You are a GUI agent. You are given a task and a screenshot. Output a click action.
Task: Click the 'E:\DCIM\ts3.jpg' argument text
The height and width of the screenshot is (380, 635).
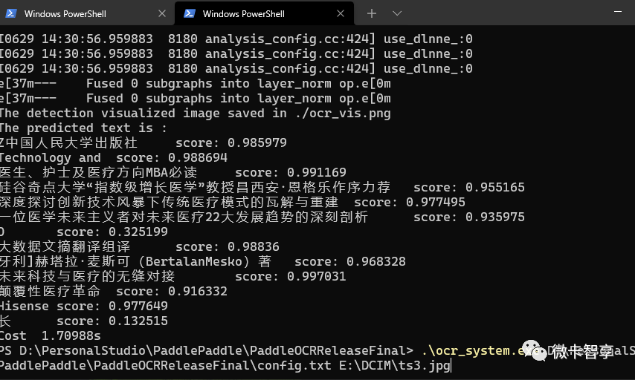coord(395,366)
